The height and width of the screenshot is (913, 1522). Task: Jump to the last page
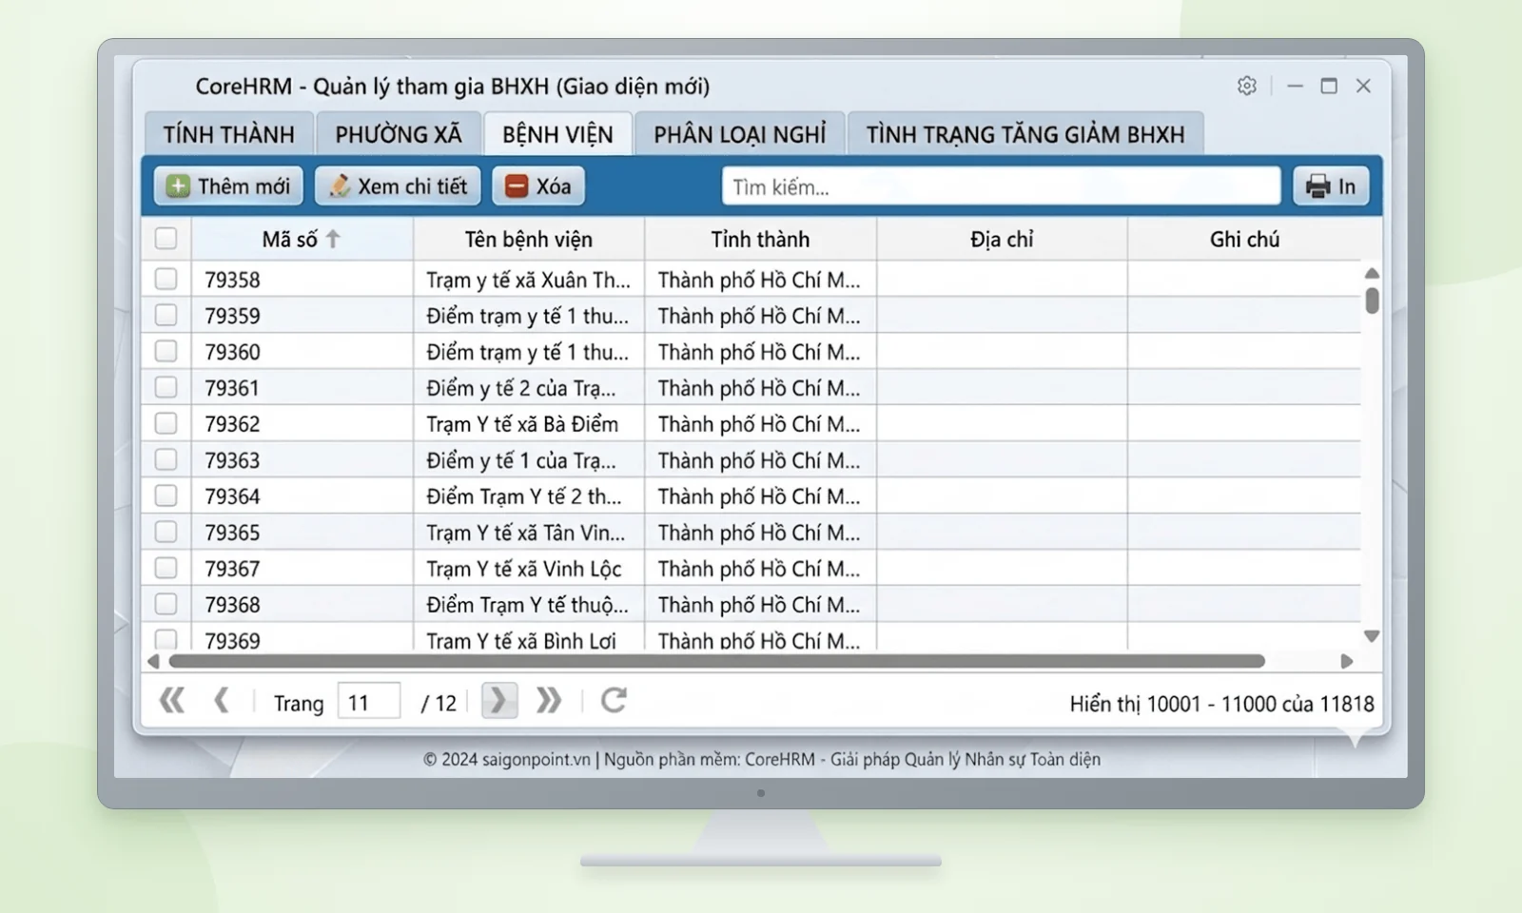pyautogui.click(x=549, y=701)
